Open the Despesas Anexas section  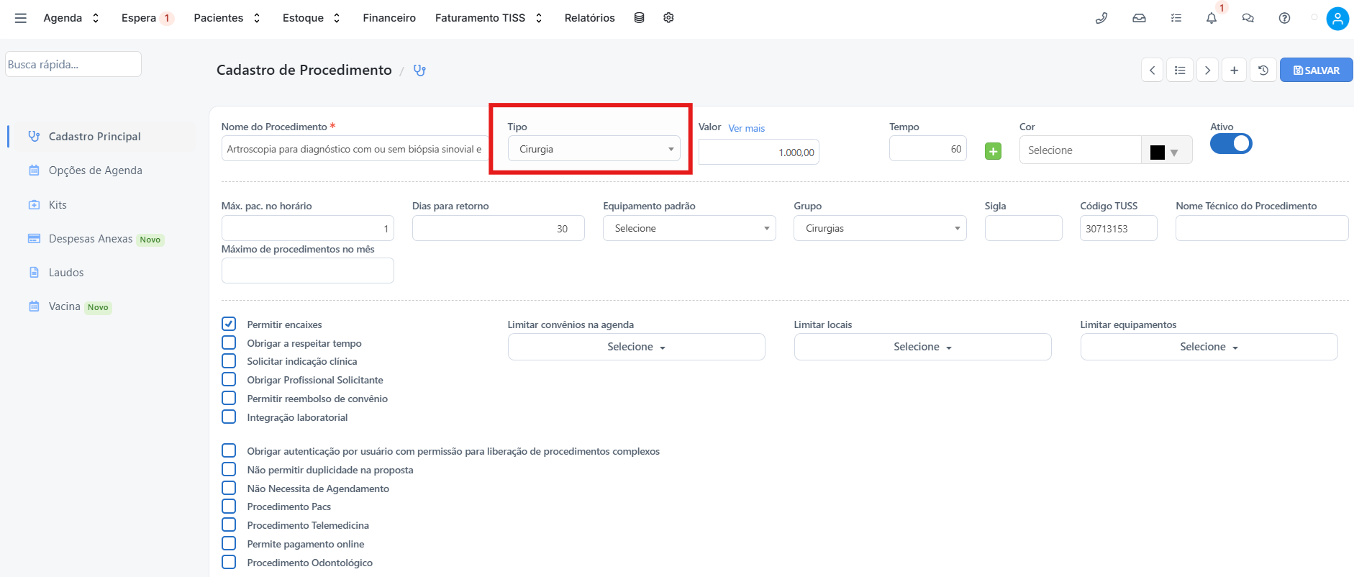[x=91, y=239]
